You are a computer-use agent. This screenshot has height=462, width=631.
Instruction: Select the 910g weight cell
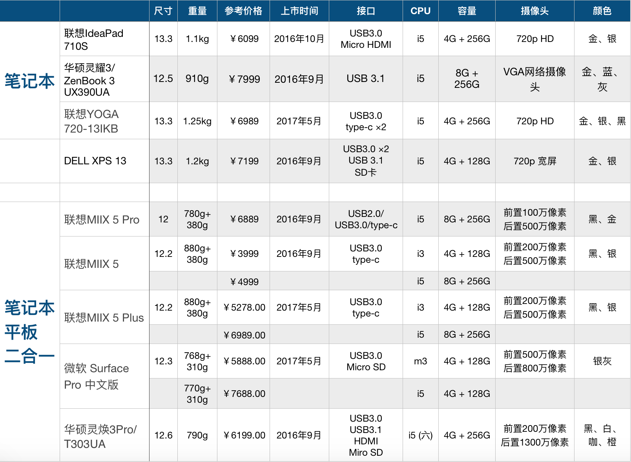(197, 79)
